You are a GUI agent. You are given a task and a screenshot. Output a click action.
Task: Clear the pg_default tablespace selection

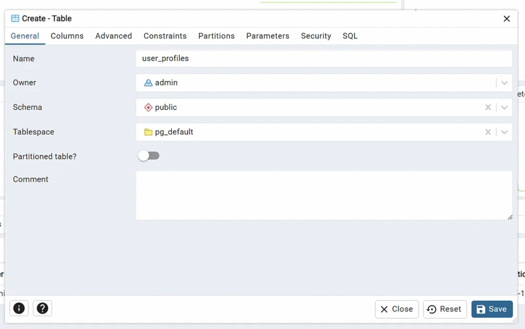[488, 132]
